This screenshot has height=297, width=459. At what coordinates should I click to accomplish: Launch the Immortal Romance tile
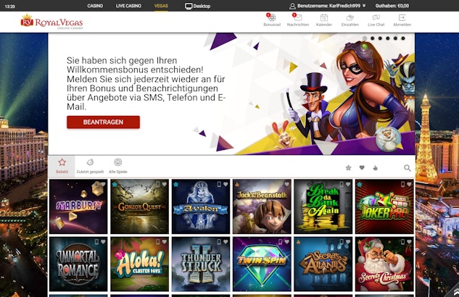point(78,264)
